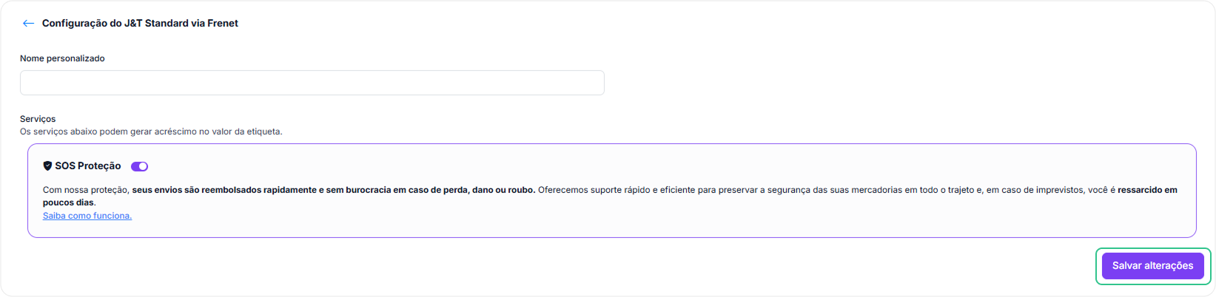
Task: Click the "Nome personalizado" field label
Action: [62, 58]
